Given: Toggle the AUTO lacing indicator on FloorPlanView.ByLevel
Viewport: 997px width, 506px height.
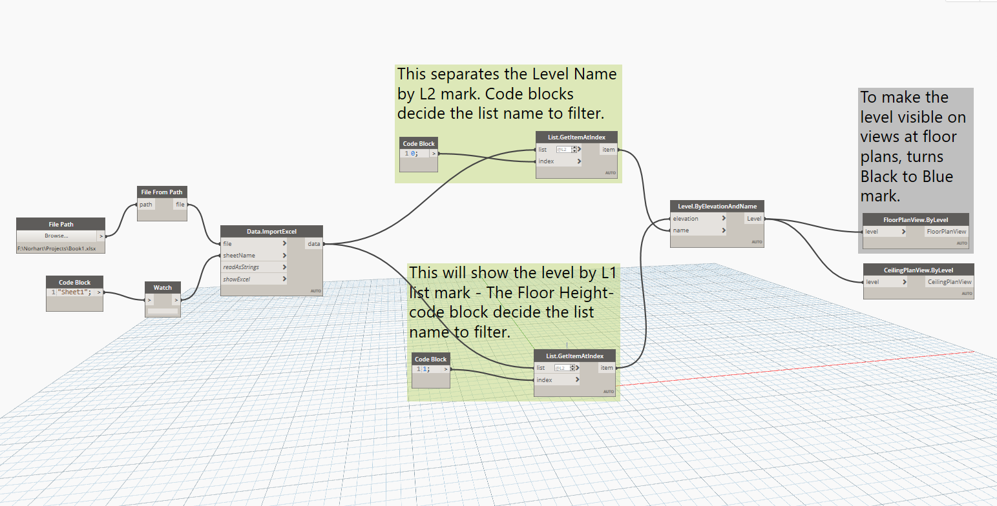Looking at the screenshot, I should tap(962, 243).
